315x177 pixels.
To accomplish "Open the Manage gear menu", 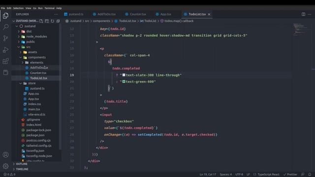I will click(x=5, y=166).
